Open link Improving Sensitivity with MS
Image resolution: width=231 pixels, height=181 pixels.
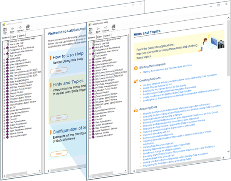coord(156,134)
